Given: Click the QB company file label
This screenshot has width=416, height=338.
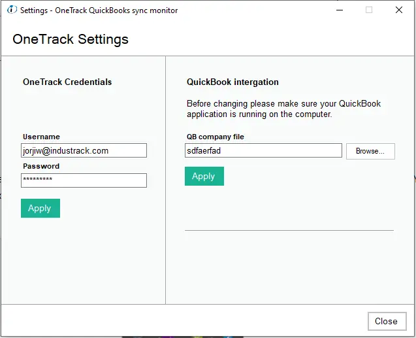Looking at the screenshot, I should coord(216,137).
